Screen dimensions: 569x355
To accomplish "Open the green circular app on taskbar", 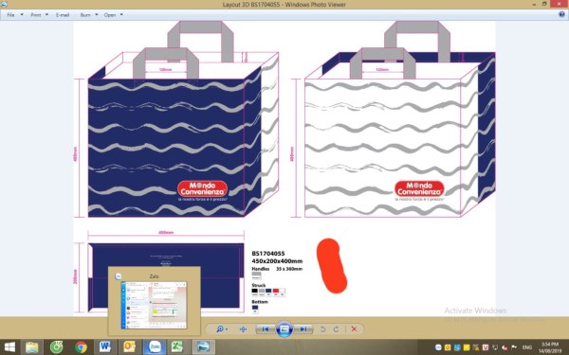I will (x=56, y=347).
